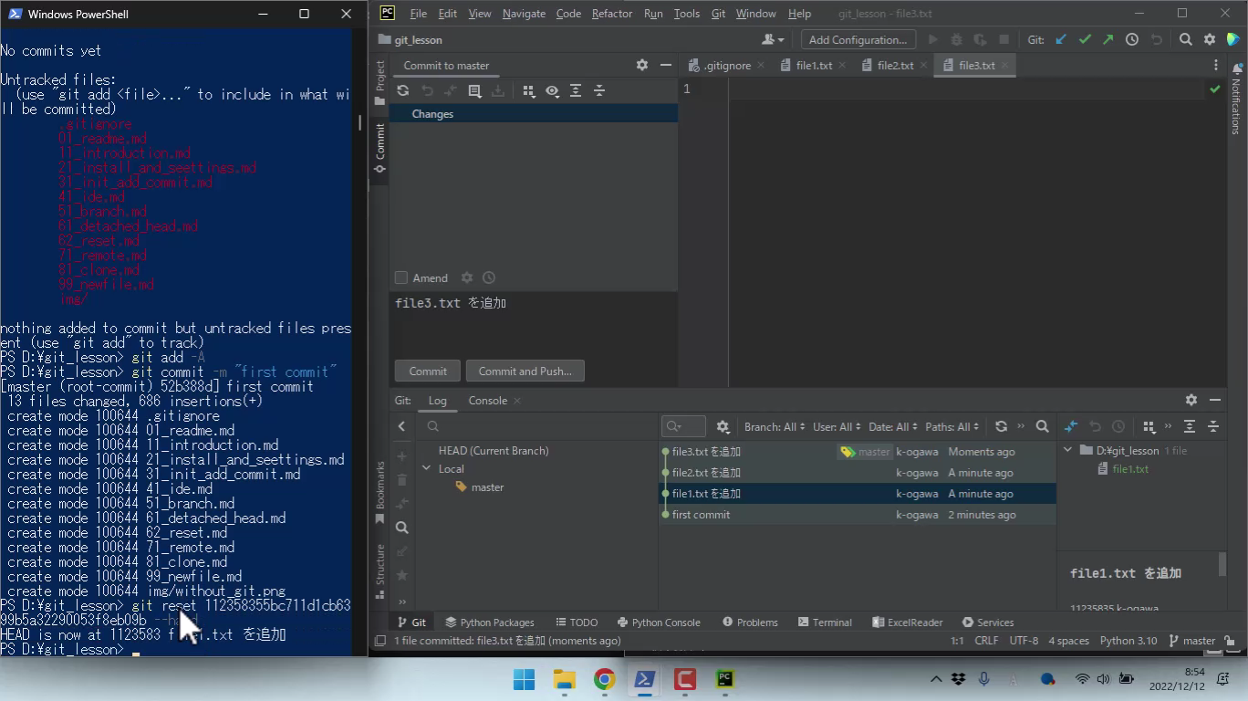This screenshot has width=1248, height=701.
Task: Switch to the file2.txt editor tab
Action: (894, 65)
